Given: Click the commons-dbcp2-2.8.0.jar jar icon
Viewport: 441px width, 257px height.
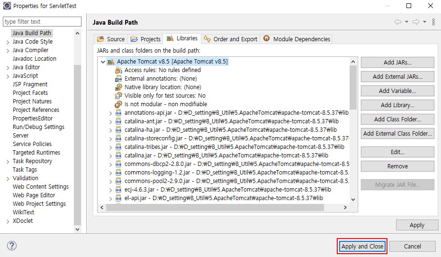Looking at the screenshot, I should pyautogui.click(x=118, y=164).
